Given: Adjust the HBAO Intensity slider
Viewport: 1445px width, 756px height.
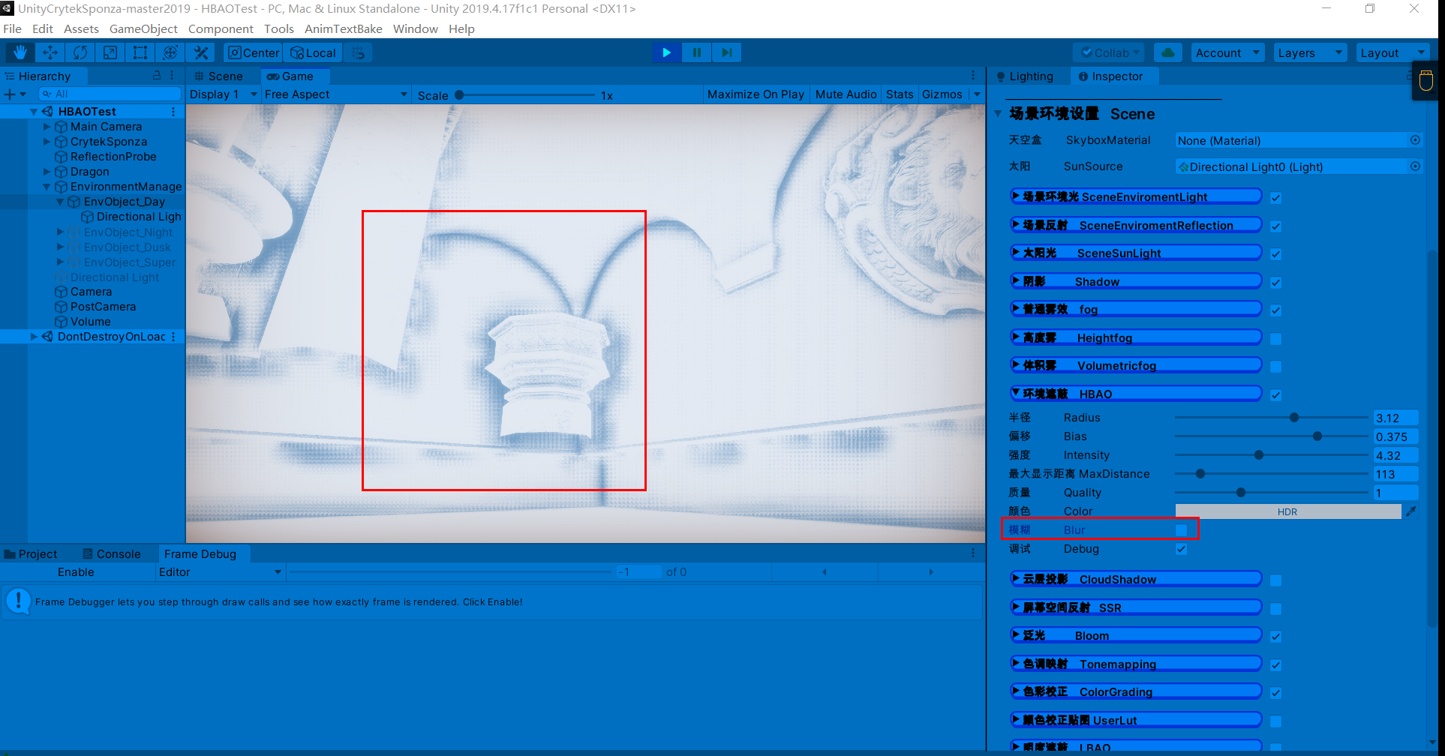Looking at the screenshot, I should point(1272,455).
